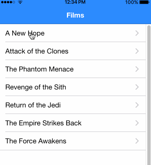
Task: Click chevron next to Attack of the Clones
Action: (x=137, y=51)
